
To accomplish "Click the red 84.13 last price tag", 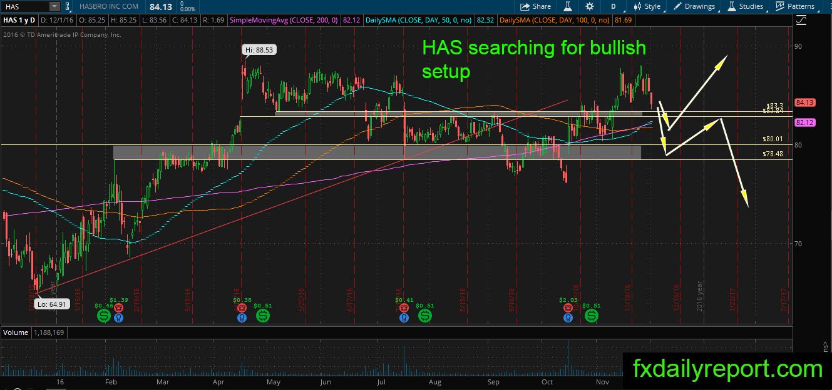I will tap(804, 102).
